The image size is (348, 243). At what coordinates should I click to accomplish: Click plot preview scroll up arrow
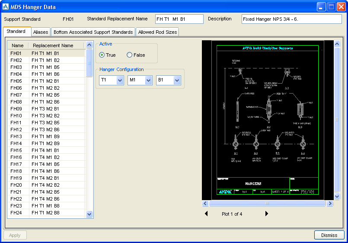[337, 44]
